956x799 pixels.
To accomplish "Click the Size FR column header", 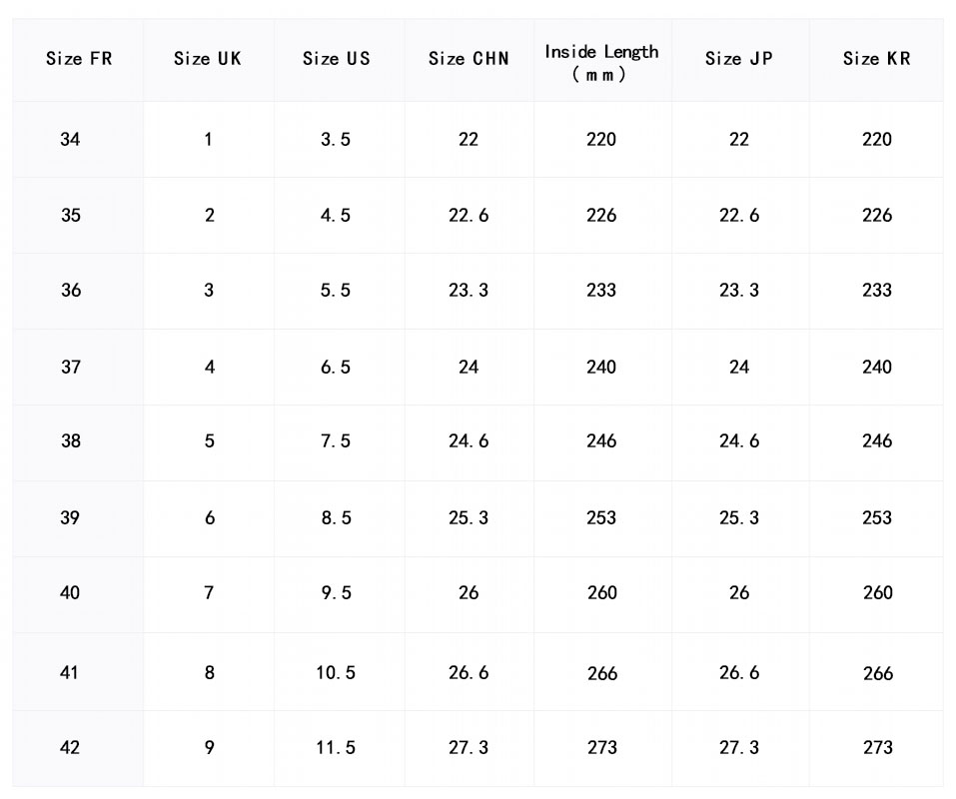I will (x=79, y=59).
